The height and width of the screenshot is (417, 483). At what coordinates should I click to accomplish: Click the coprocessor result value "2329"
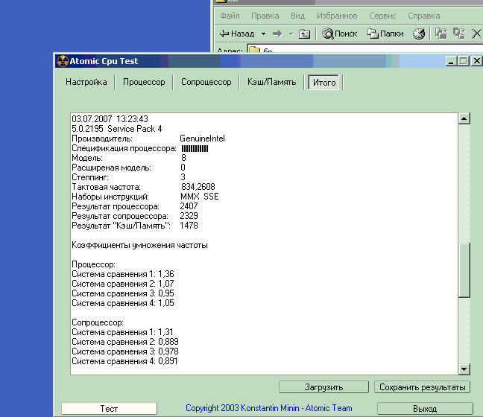coord(189,216)
